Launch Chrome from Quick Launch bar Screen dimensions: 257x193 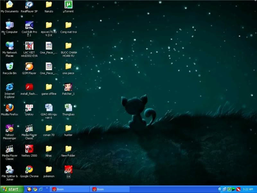tap(35, 189)
